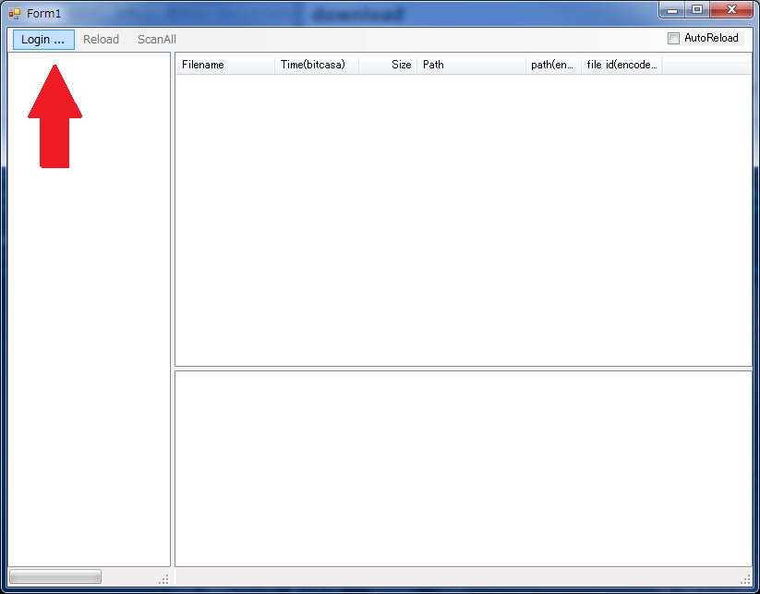Open the Form1 window icon system menu
The width and height of the screenshot is (760, 594).
[15, 14]
